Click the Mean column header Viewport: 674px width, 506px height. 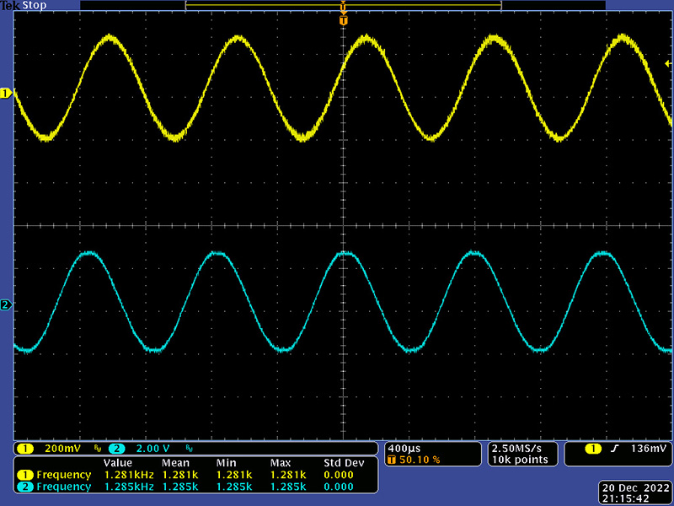pos(175,463)
